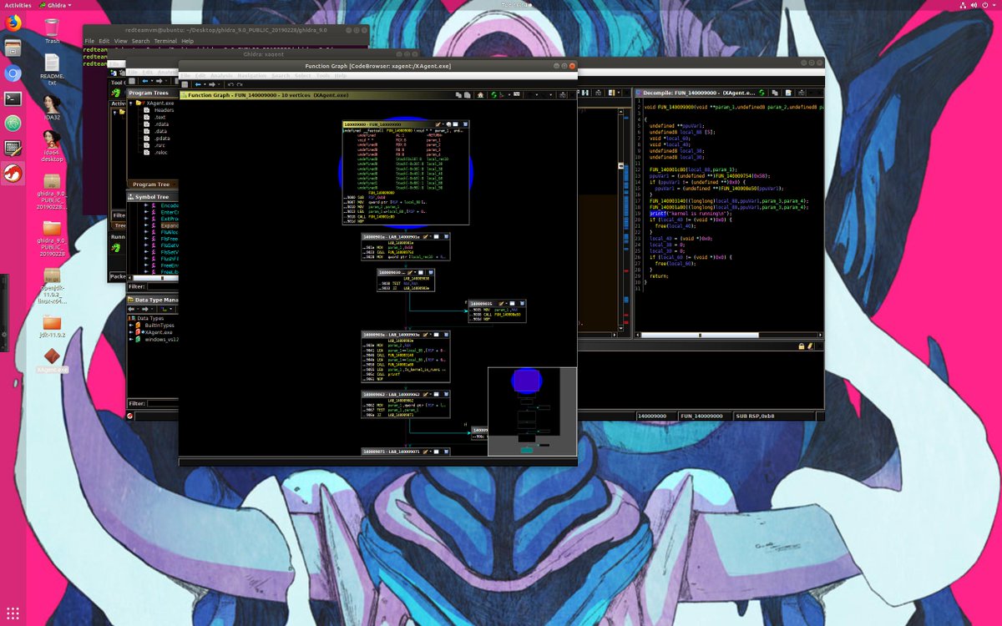Click the copy icon in Function Graph header
This screenshot has width=1002, height=626.
pos(458,95)
